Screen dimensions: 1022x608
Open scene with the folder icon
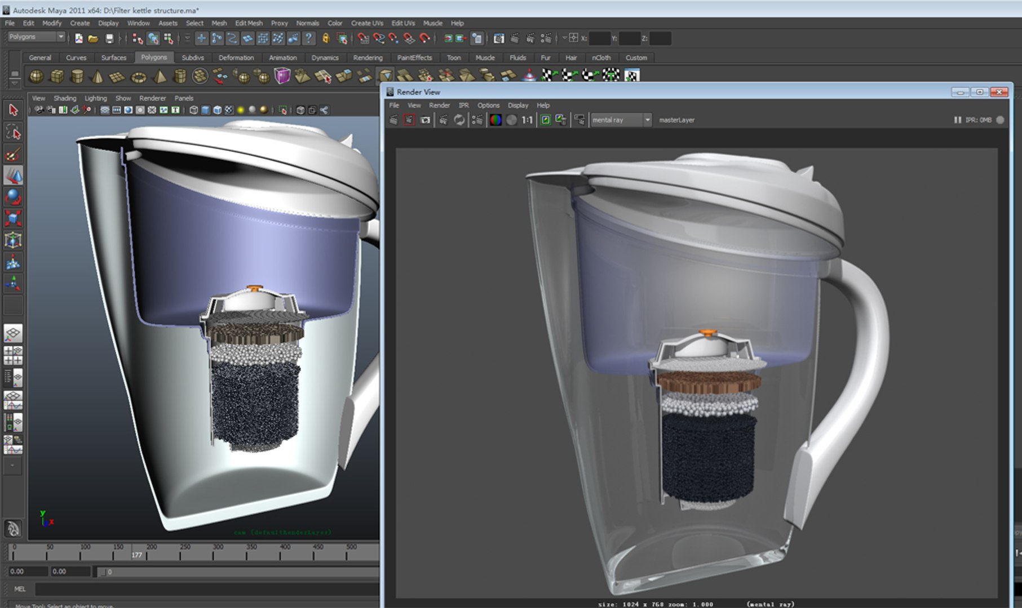(x=94, y=38)
